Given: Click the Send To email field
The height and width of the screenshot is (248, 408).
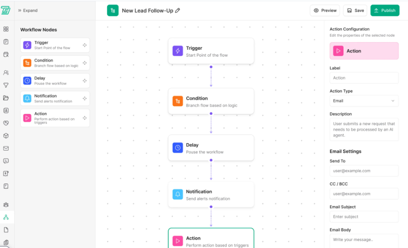Looking at the screenshot, I should pos(364,171).
